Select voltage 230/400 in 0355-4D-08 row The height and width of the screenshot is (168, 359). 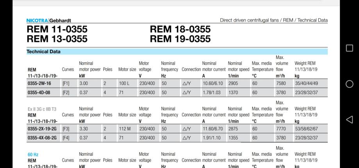click(x=147, y=92)
